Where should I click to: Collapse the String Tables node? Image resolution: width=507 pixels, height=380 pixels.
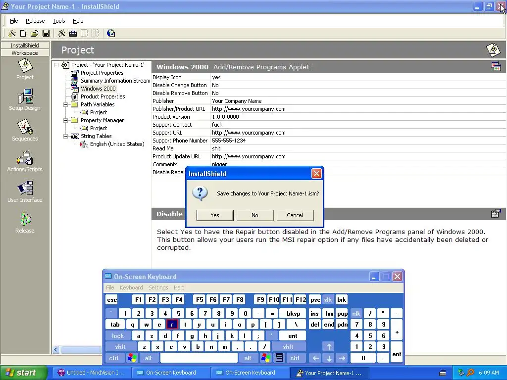(66, 136)
